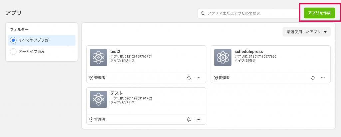Click the アプリを作成 green button
The height and width of the screenshot is (137, 341).
(319, 13)
